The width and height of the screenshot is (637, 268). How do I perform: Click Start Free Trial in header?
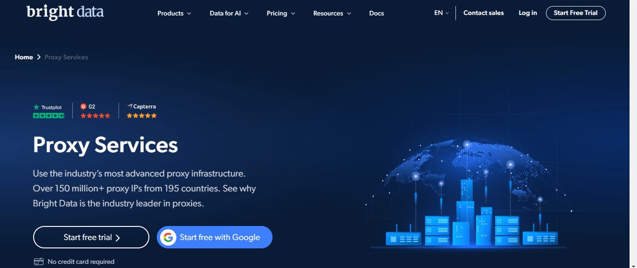click(x=575, y=13)
